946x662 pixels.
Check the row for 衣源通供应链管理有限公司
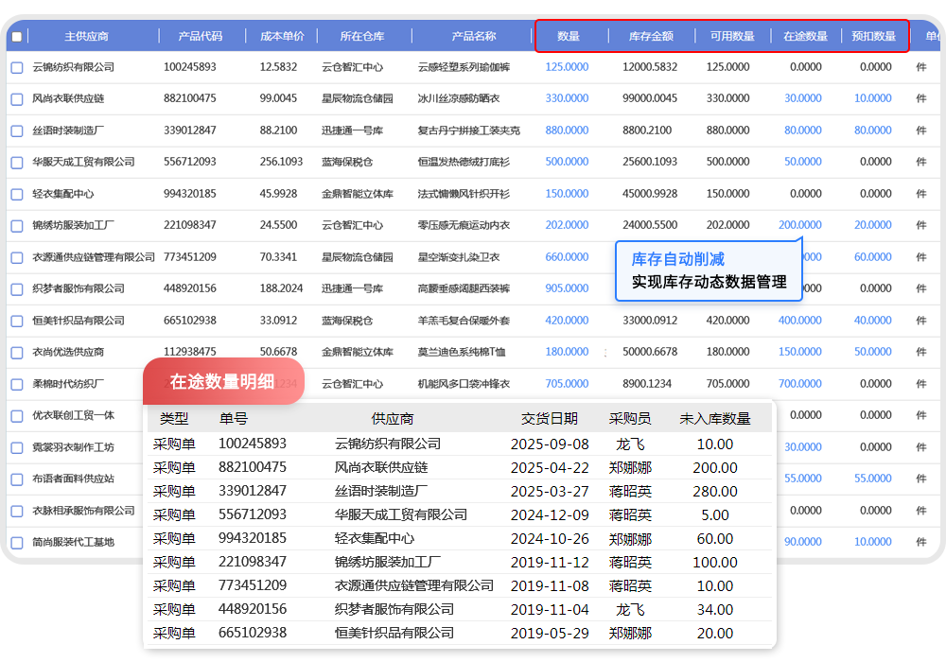pyautogui.click(x=17, y=257)
